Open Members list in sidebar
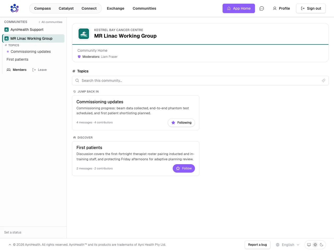 pos(16,70)
